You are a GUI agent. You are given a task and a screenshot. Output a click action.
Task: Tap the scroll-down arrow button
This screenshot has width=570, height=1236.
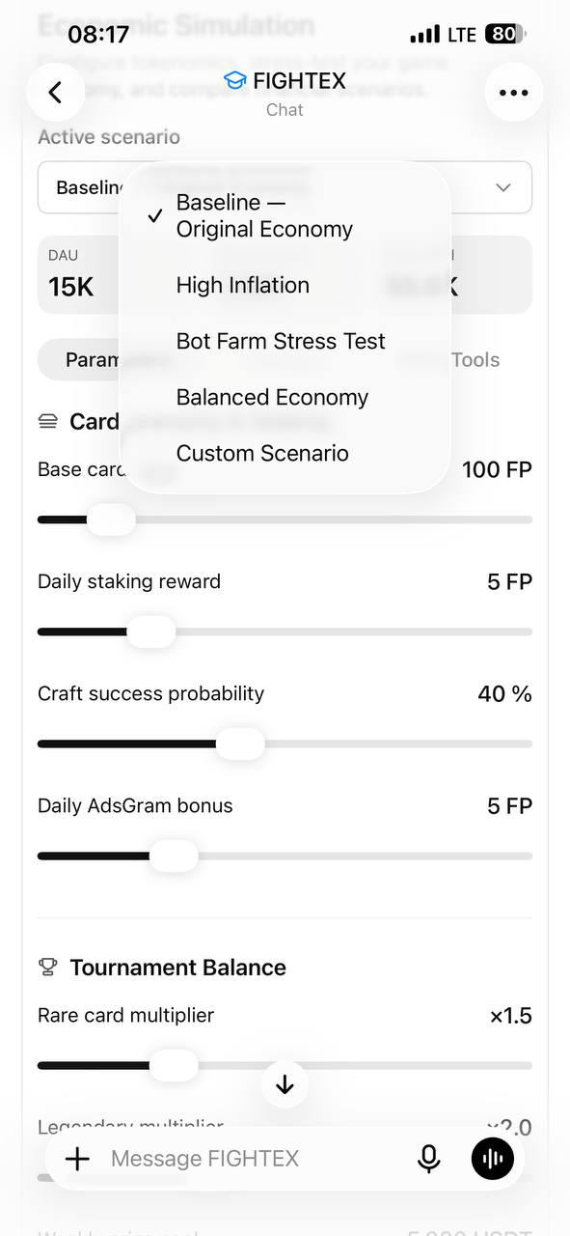point(285,1084)
